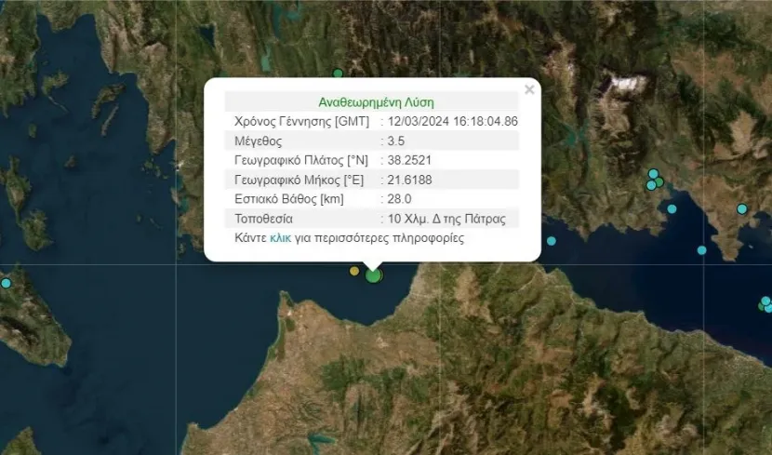
Task: Select the yellow earthquake marker west of Patras
Action: 354,271
